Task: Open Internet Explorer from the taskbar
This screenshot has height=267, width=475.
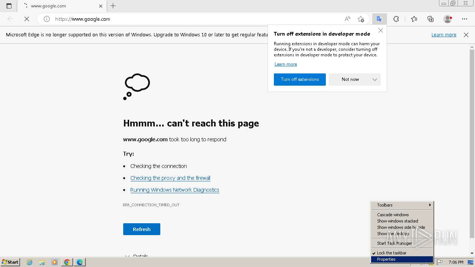Action: 30,262
